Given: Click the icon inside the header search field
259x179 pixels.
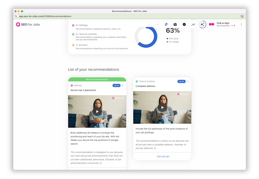Looking at the screenshot, I should (158, 24).
